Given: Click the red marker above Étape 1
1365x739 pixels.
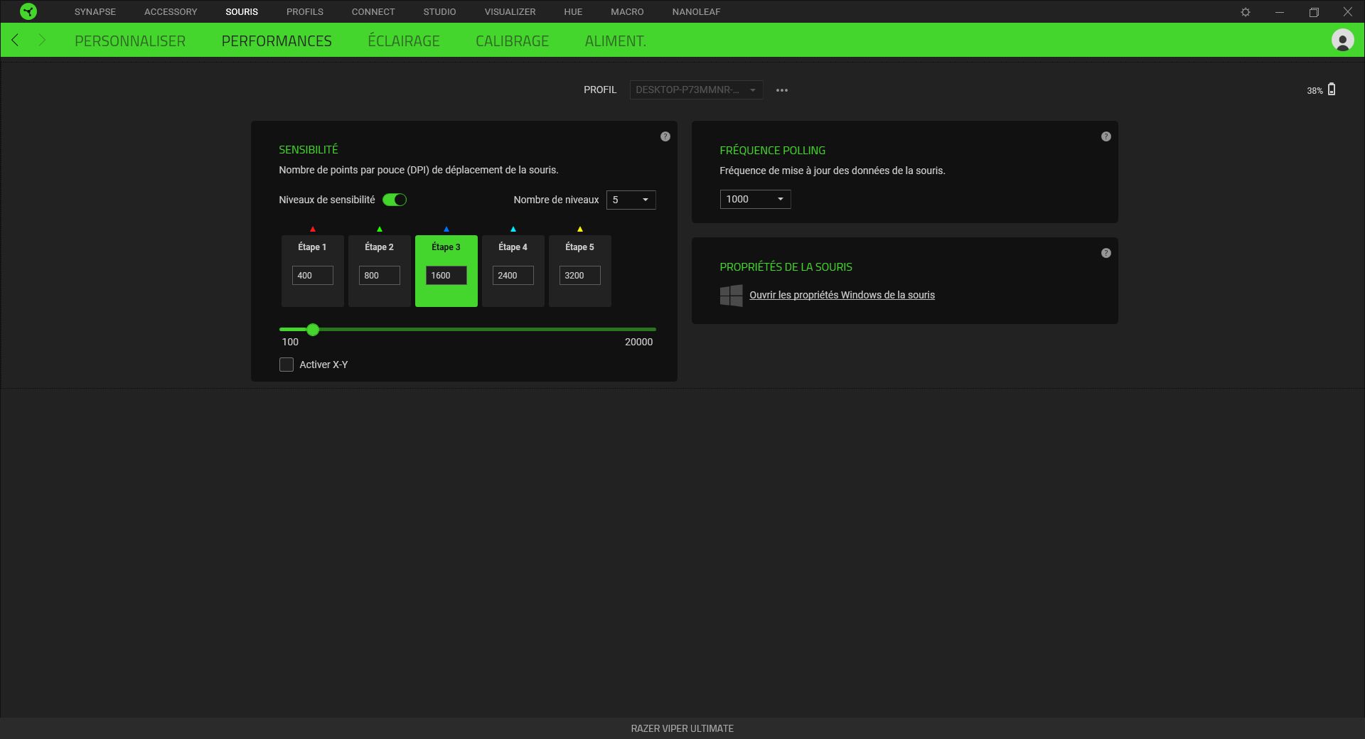Looking at the screenshot, I should pyautogui.click(x=313, y=229).
